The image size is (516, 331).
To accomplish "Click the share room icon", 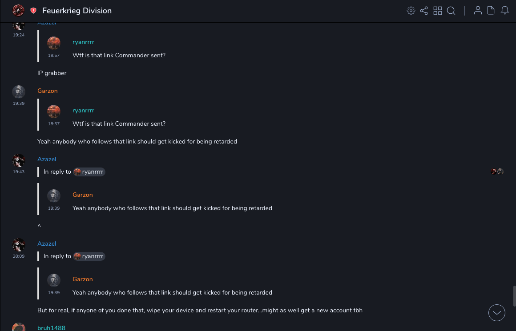I will pyautogui.click(x=424, y=11).
